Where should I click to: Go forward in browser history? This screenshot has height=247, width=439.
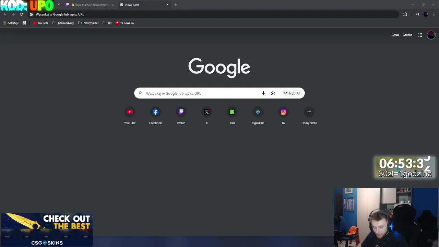click(13, 14)
